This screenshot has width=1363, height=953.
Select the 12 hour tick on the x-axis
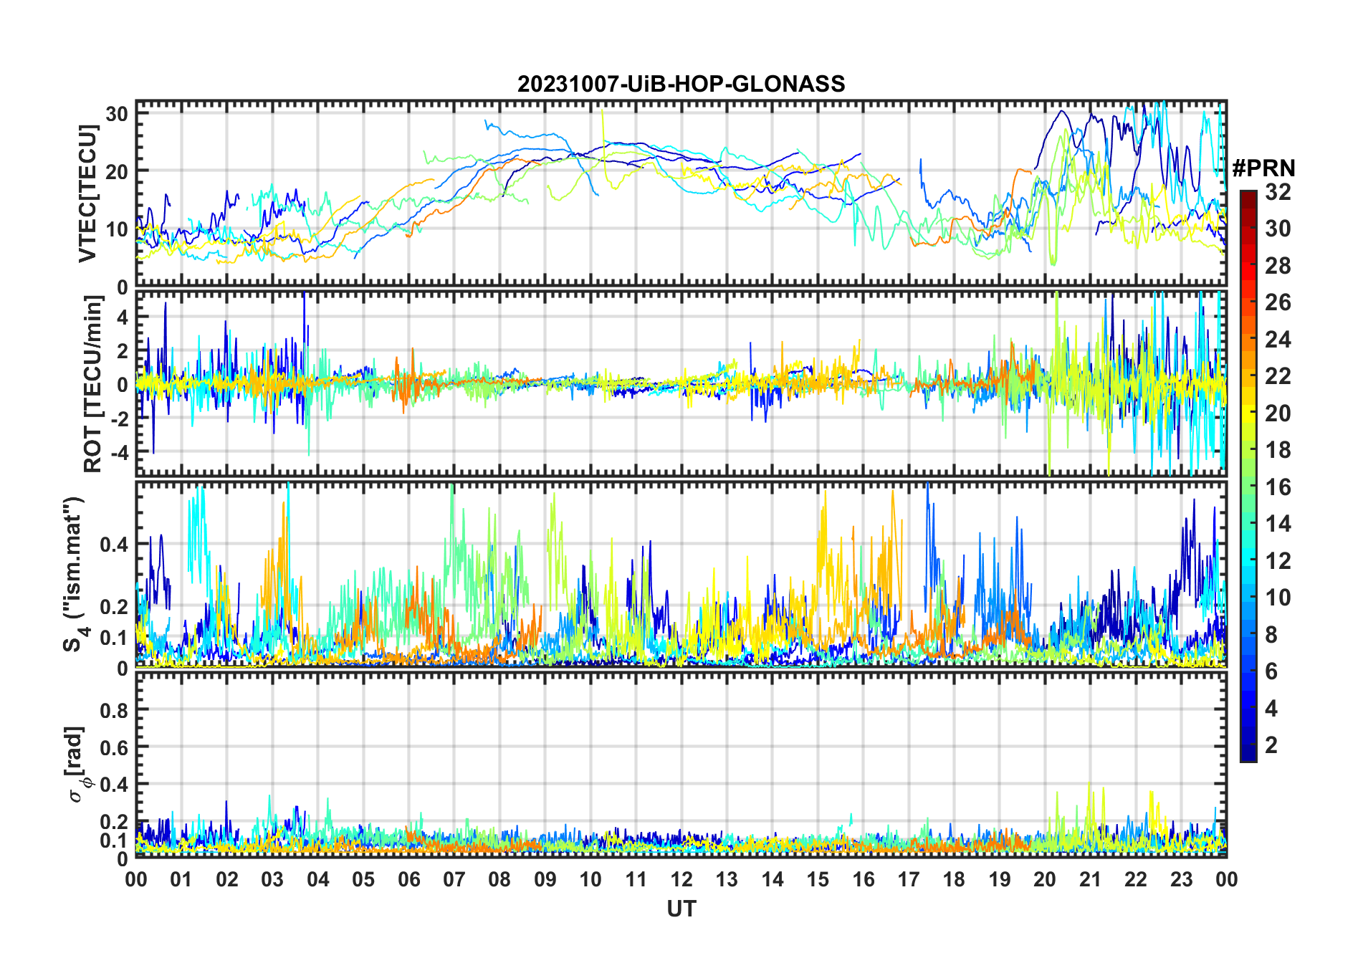coord(681,879)
